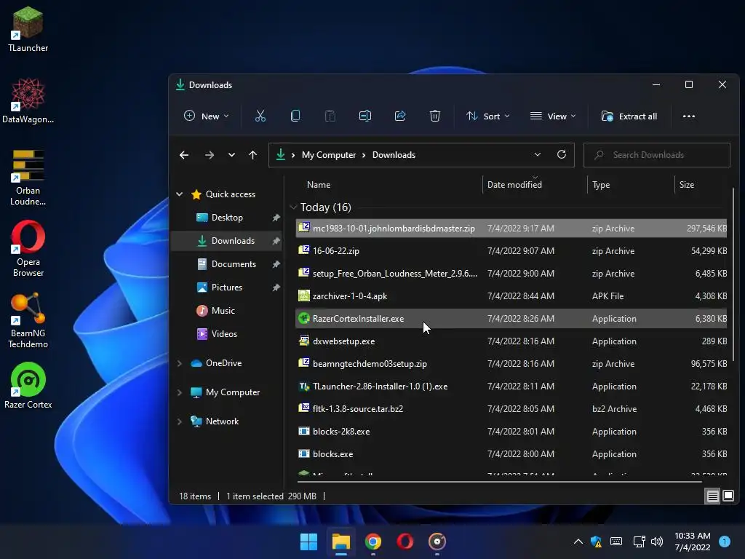Click Downloads in address breadcrumb
This screenshot has width=745, height=559.
(x=394, y=155)
